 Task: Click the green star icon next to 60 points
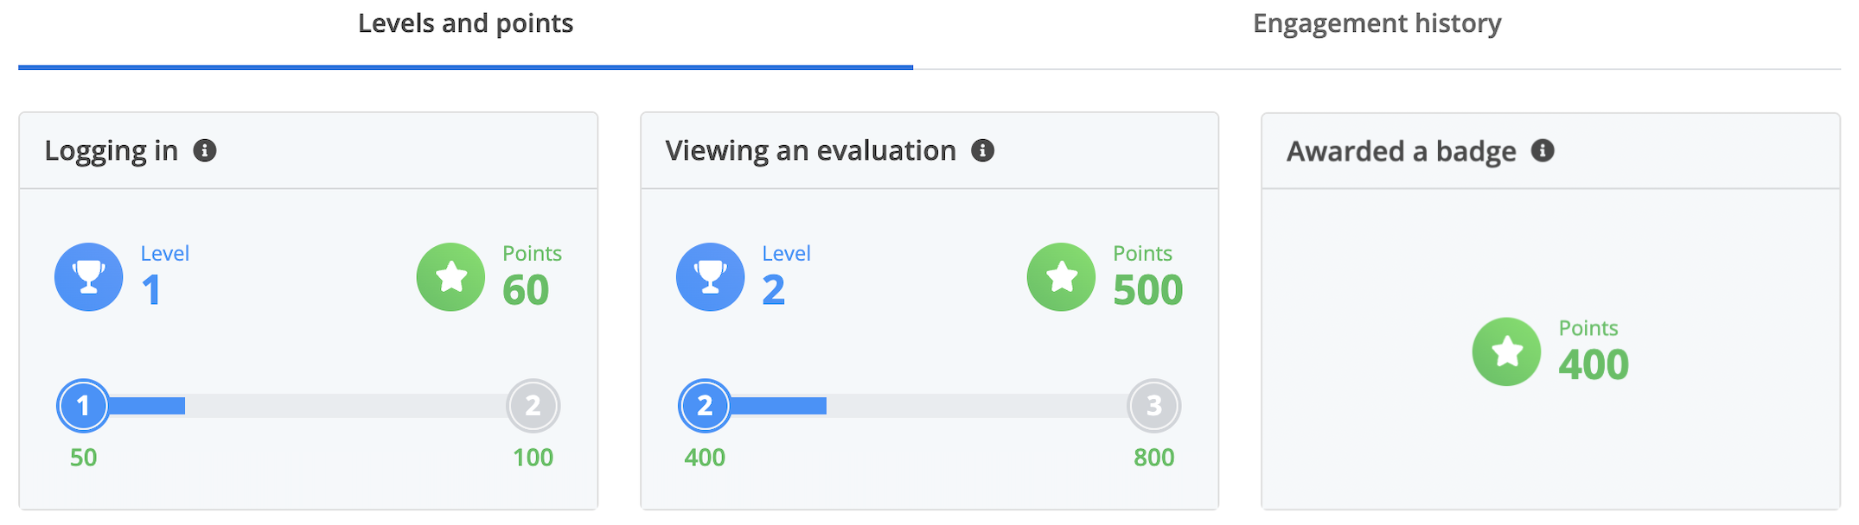point(450,277)
